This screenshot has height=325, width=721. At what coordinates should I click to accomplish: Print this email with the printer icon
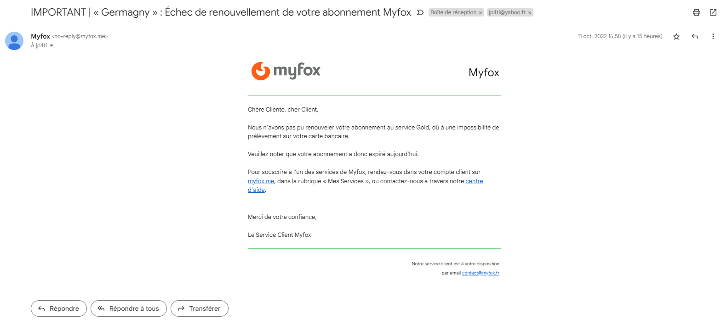pyautogui.click(x=696, y=12)
